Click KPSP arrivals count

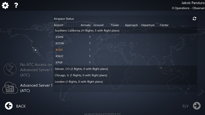coord(90,62)
